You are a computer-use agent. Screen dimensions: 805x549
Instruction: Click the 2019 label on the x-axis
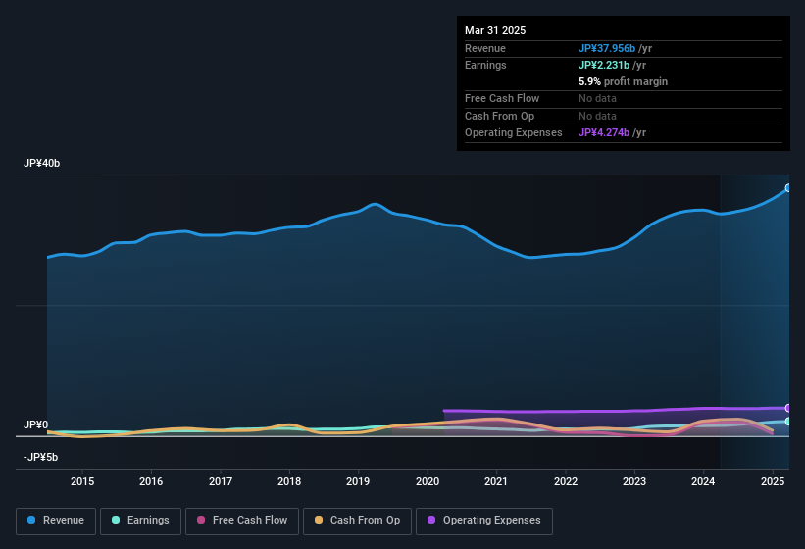point(358,481)
